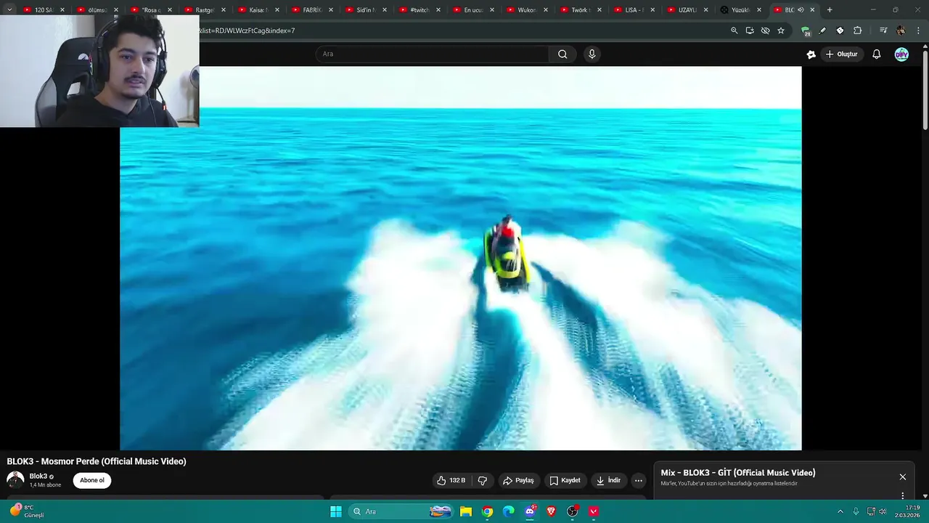Open the Blok3 channel name link
The height and width of the screenshot is (523, 929).
pos(38,477)
